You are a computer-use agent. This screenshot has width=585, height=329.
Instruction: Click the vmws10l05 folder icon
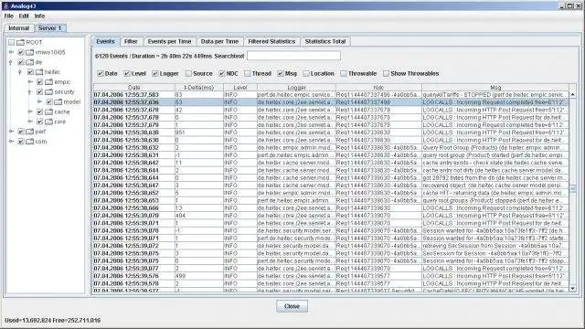(30, 52)
